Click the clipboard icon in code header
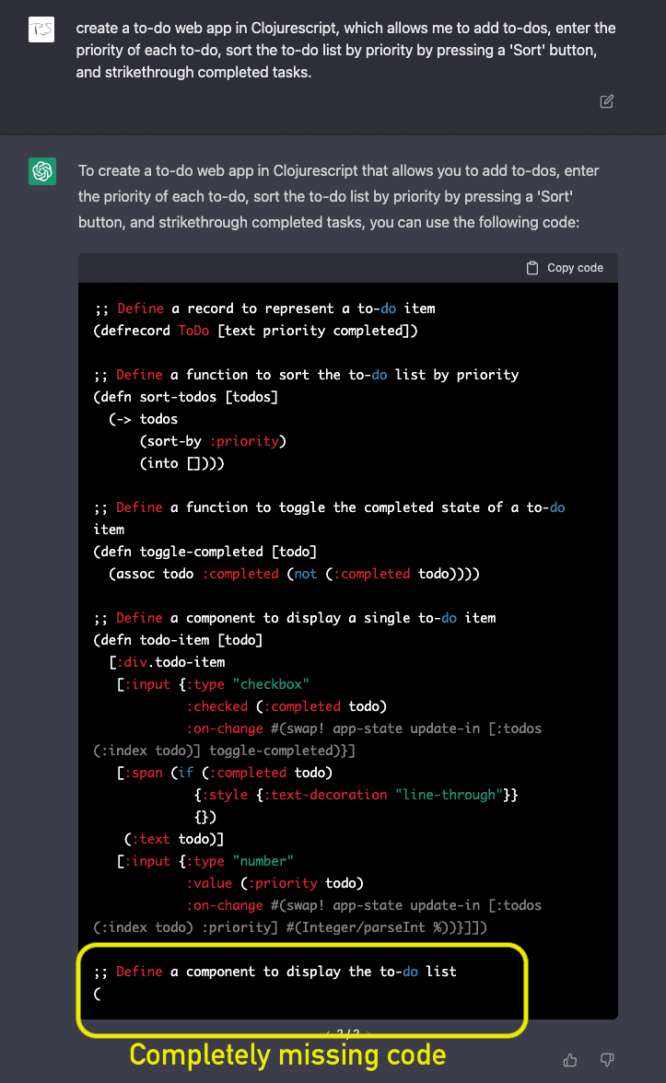 (x=532, y=268)
